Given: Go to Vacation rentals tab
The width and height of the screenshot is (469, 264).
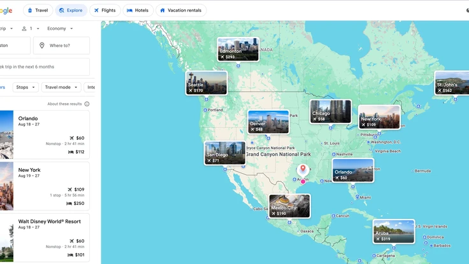Looking at the screenshot, I should point(181,10).
